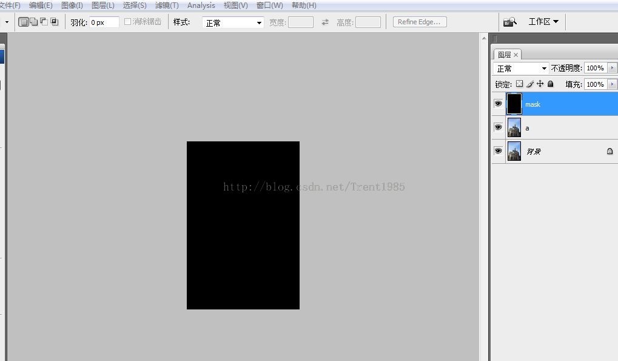Launch Adobe Bridge from options bar
This screenshot has height=361, width=618.
click(x=510, y=22)
